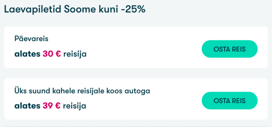
Task: Click OSTA REIS button for Päevareis
Action: coord(229,49)
